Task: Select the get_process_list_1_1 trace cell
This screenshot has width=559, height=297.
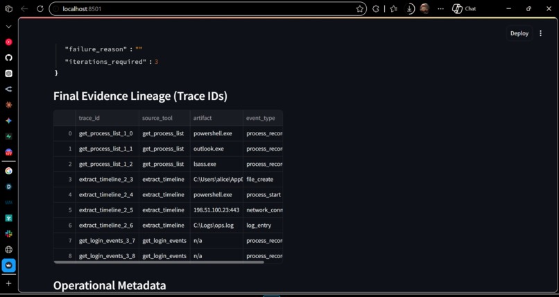Action: tap(107, 148)
